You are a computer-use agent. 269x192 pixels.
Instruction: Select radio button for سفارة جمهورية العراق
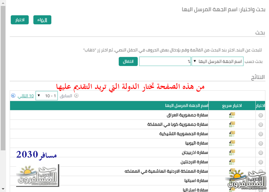261,115
